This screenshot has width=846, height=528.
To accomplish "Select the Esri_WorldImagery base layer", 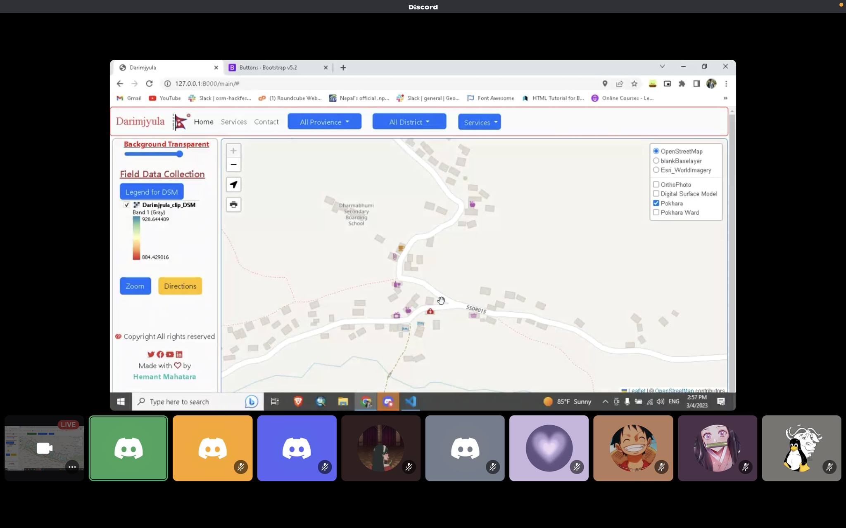I will pyautogui.click(x=656, y=170).
